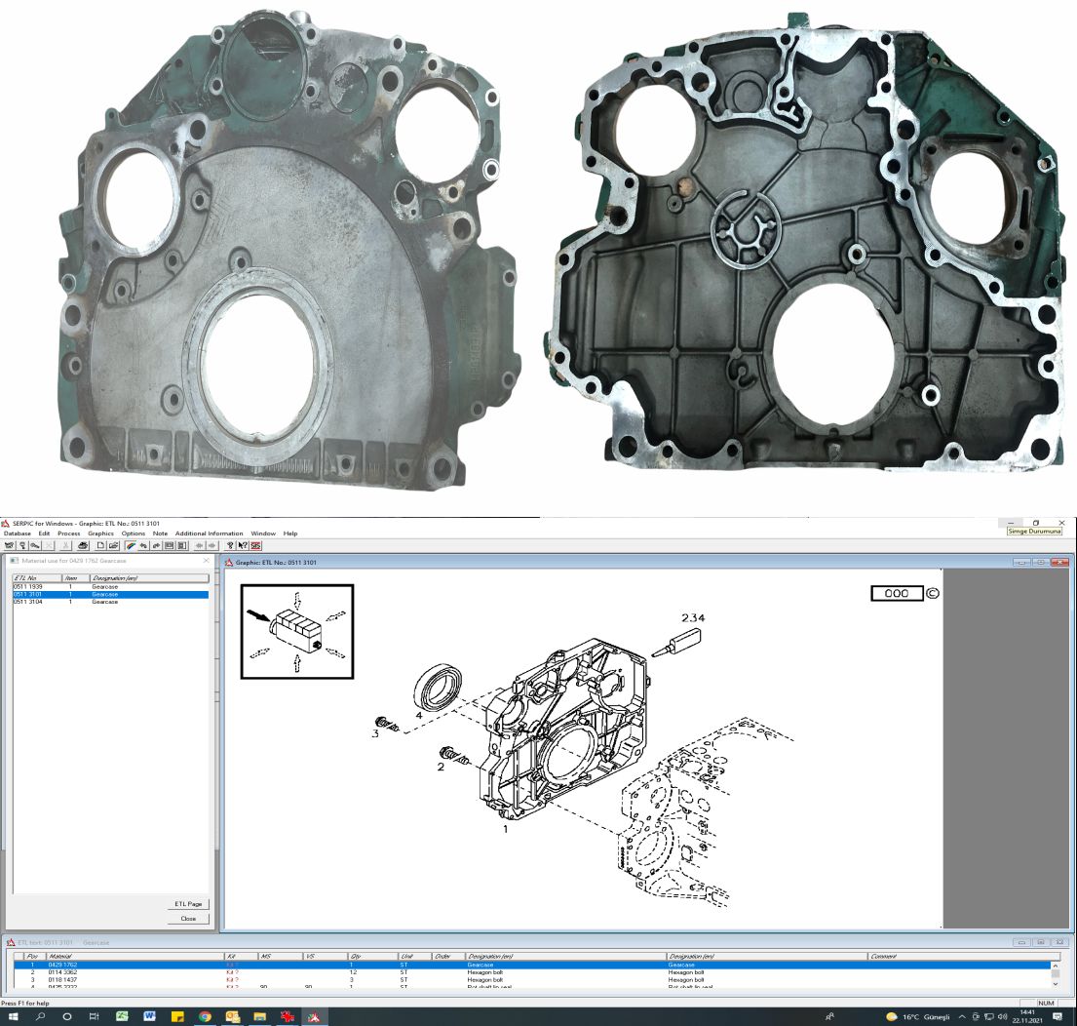Launch Excel from the taskbar
This screenshot has height=1026, width=1077.
(122, 1016)
